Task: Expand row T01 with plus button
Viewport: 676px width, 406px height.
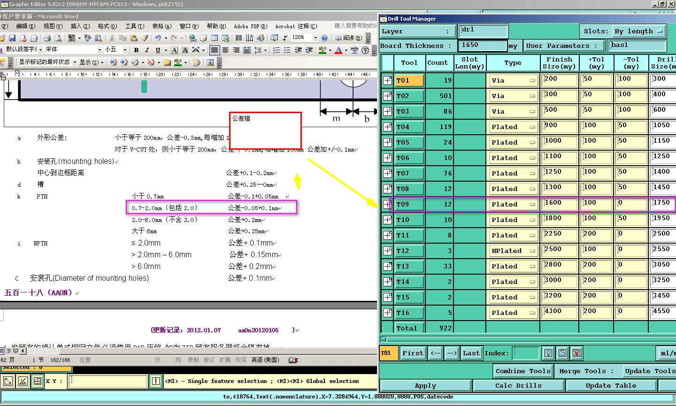Action: pyautogui.click(x=387, y=80)
